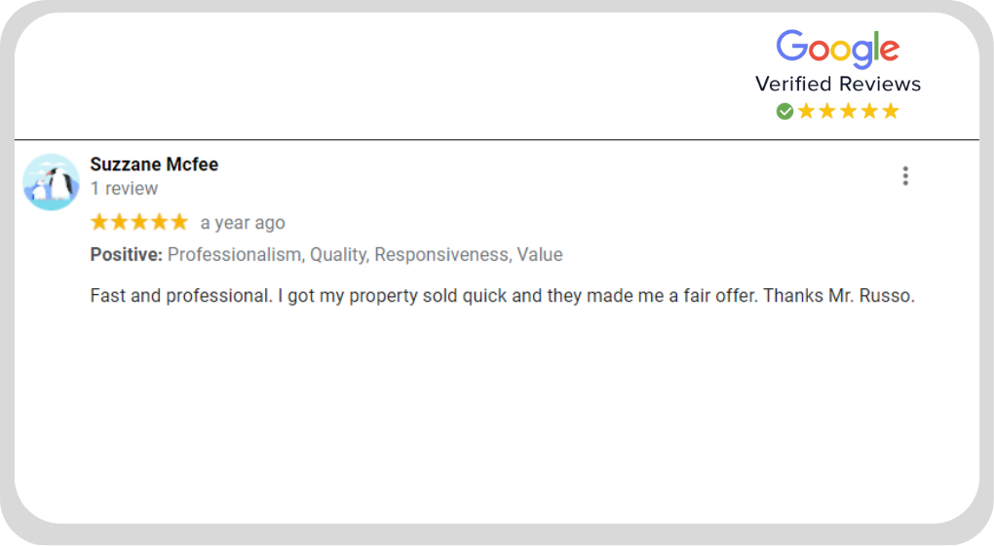Click the review text mentioning Mr. Russo
The image size is (994, 546).
502,296
